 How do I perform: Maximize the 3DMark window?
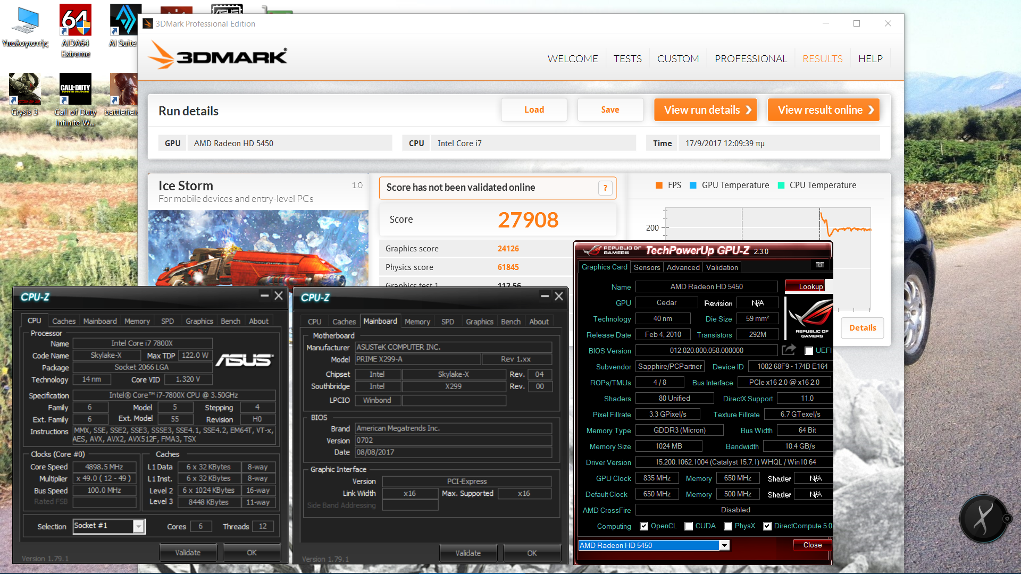tap(857, 23)
